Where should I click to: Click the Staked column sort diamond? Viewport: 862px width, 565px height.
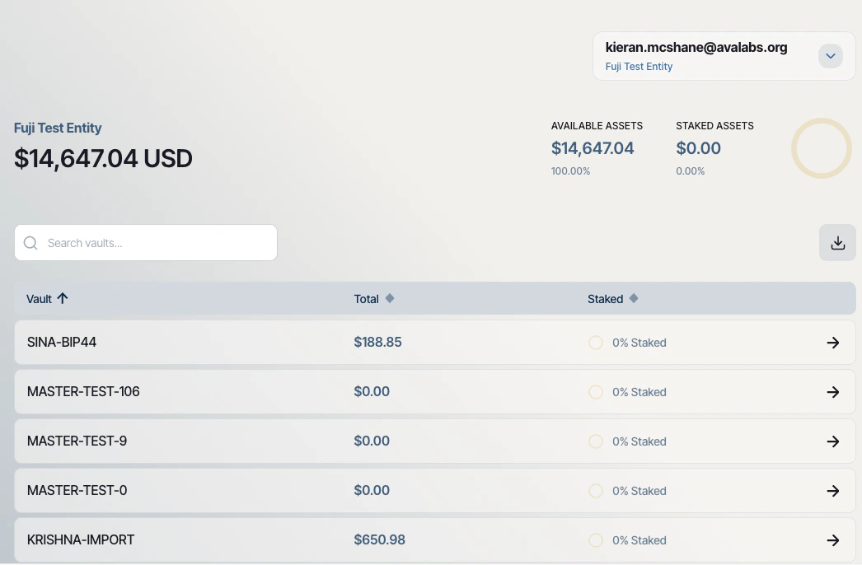click(634, 298)
